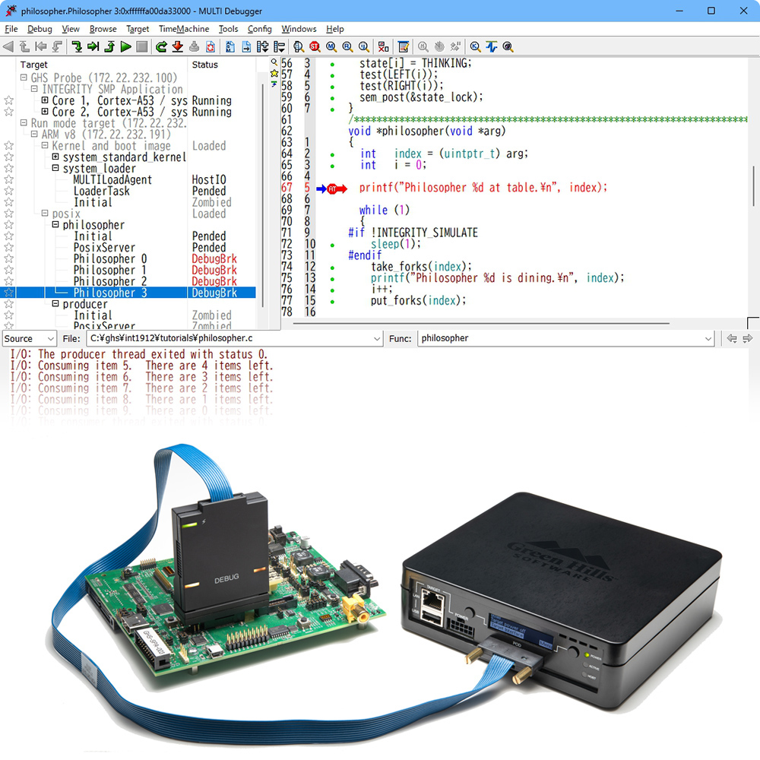This screenshot has height=760, width=760.
Task: Click the red breakpoint marker on line 67
Action: tap(332, 189)
